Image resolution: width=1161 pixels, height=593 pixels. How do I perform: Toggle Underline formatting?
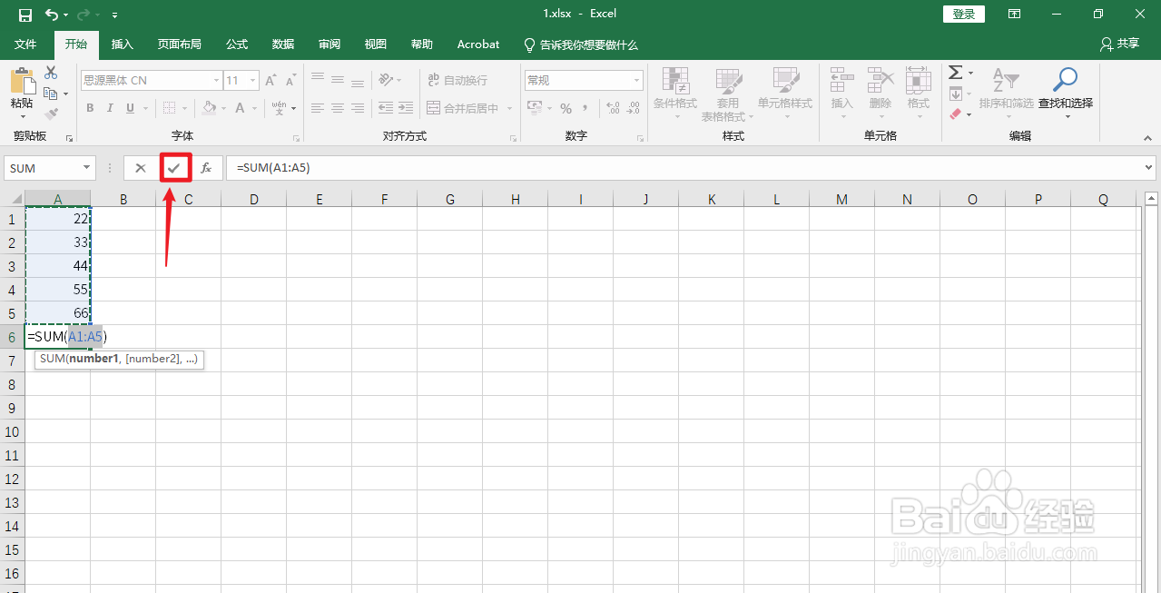point(131,108)
